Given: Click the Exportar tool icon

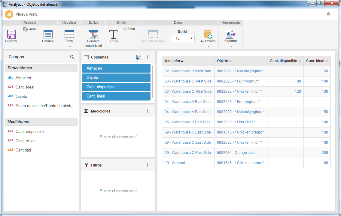Looking at the screenshot, I should coord(230,34).
